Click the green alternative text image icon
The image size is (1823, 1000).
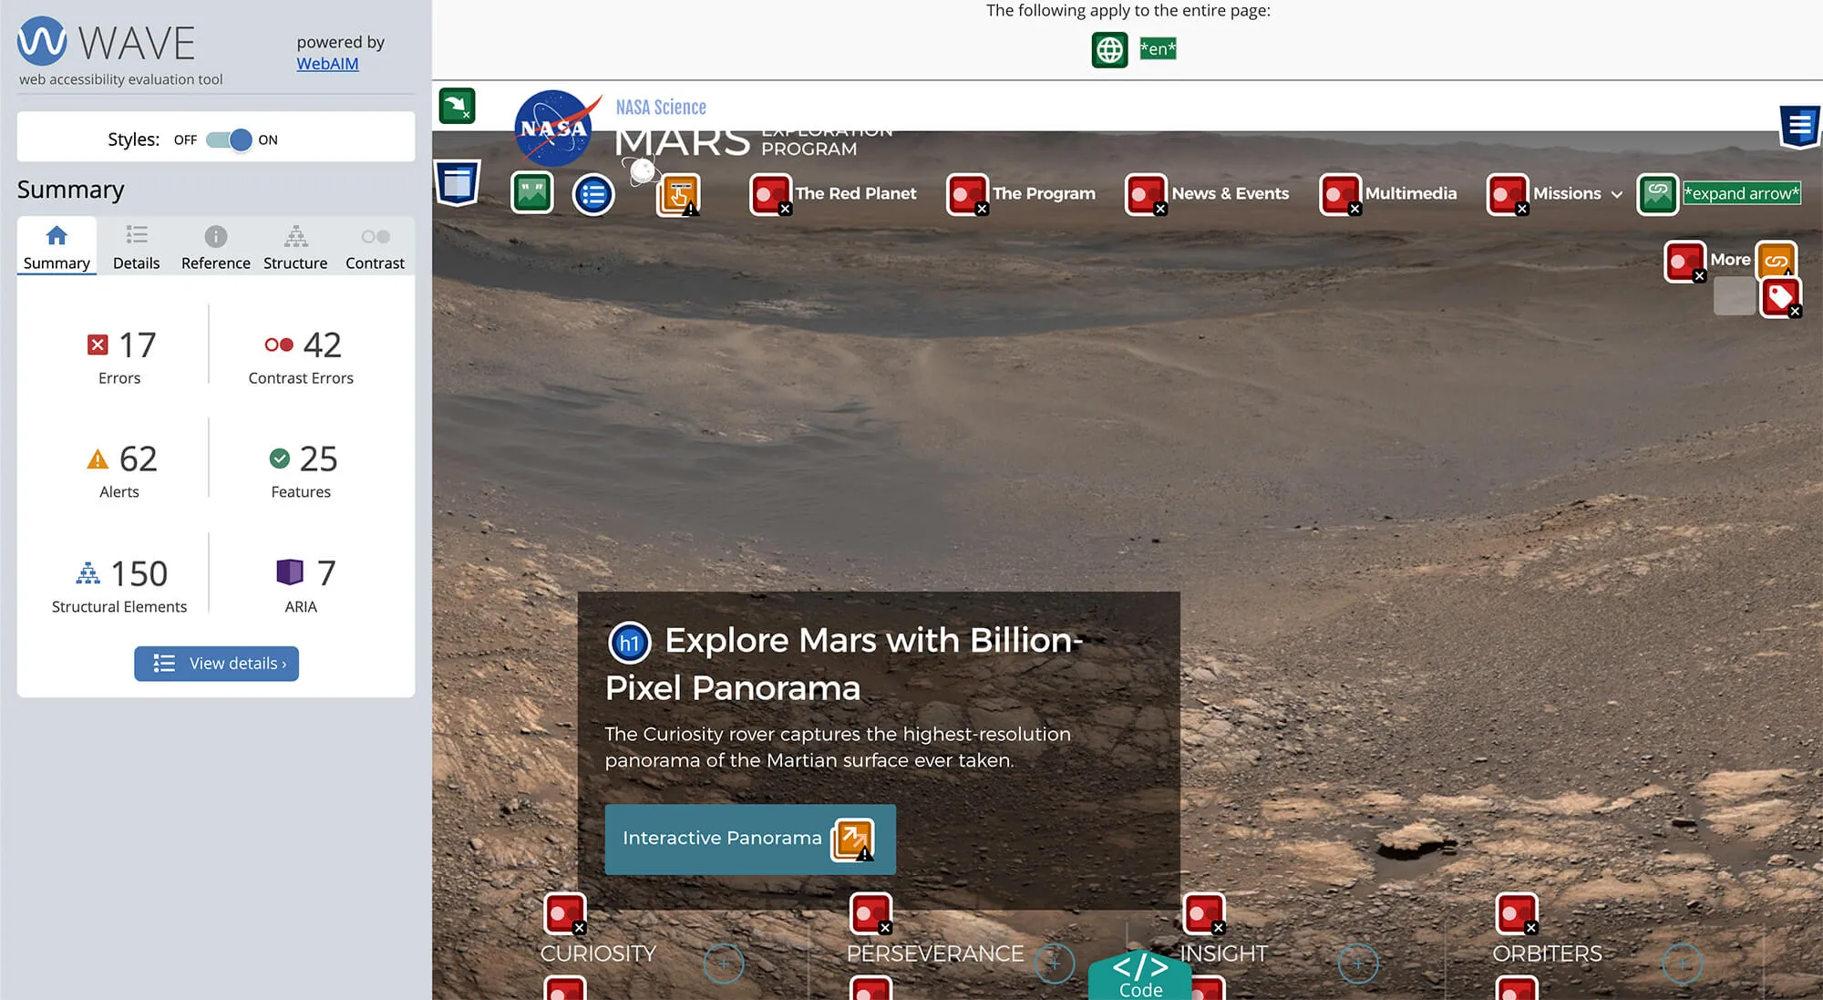(x=532, y=193)
